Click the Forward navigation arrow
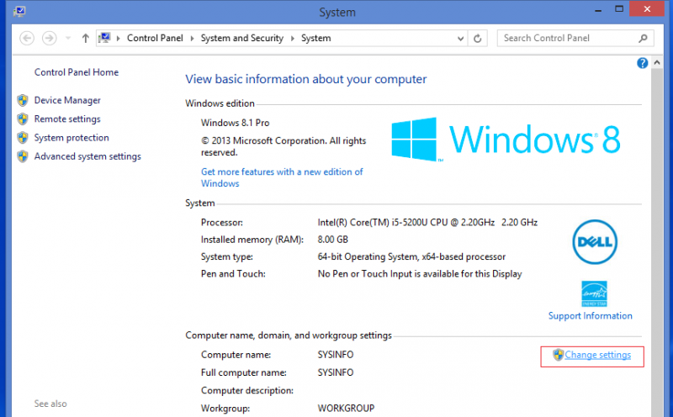This screenshot has width=673, height=417. [50, 38]
